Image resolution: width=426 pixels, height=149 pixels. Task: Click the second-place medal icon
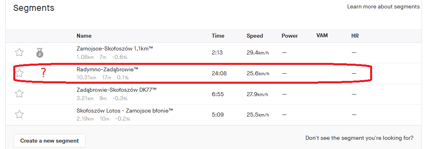(x=40, y=52)
